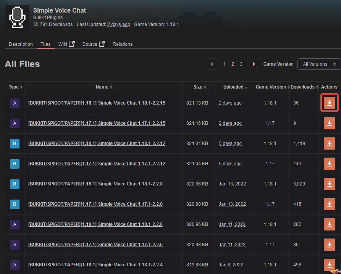Click Beta type badge for 1.17.1-2.2.8
The image size is (341, 274).
point(15,204)
